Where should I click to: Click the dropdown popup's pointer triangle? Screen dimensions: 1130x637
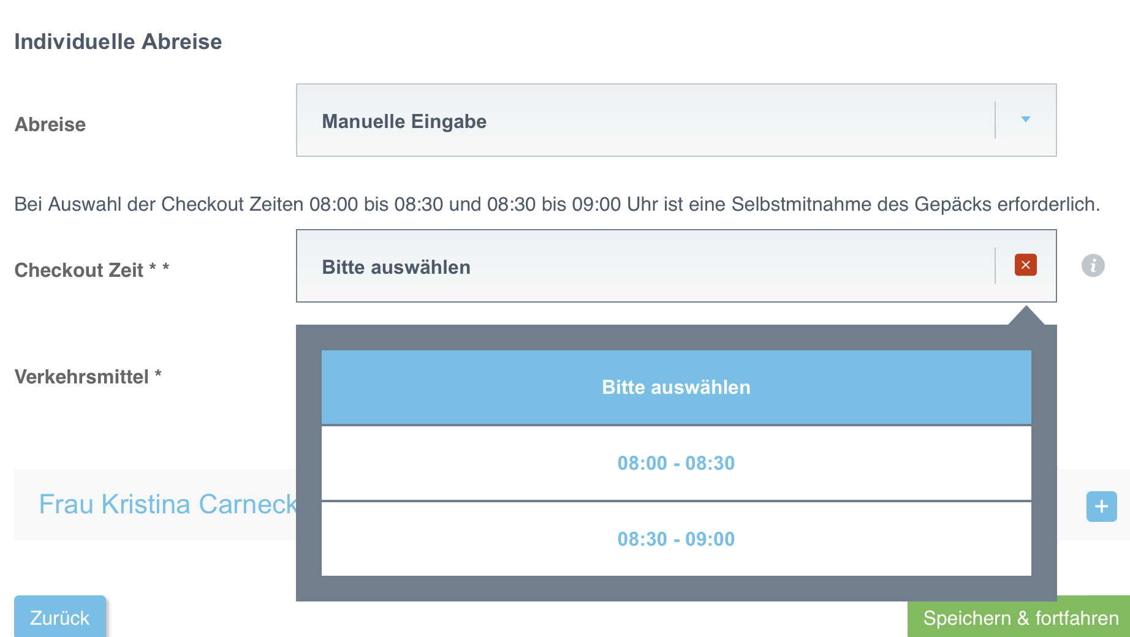[x=1026, y=316]
